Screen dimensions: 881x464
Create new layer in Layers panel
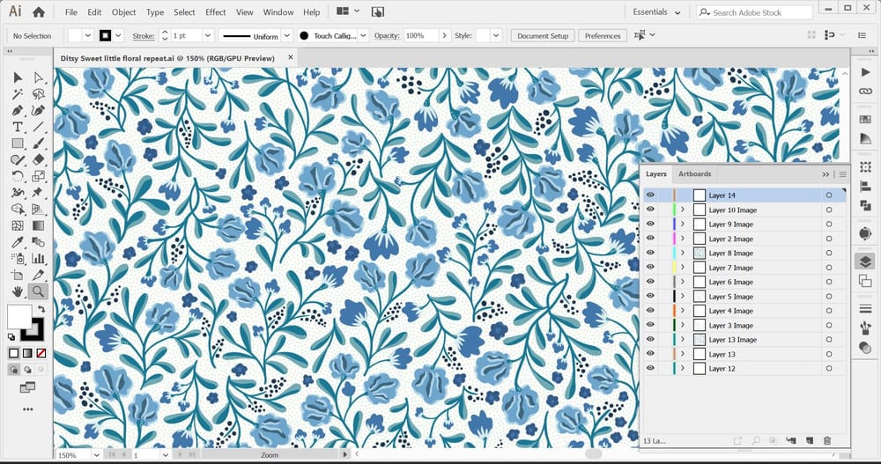pyautogui.click(x=810, y=441)
